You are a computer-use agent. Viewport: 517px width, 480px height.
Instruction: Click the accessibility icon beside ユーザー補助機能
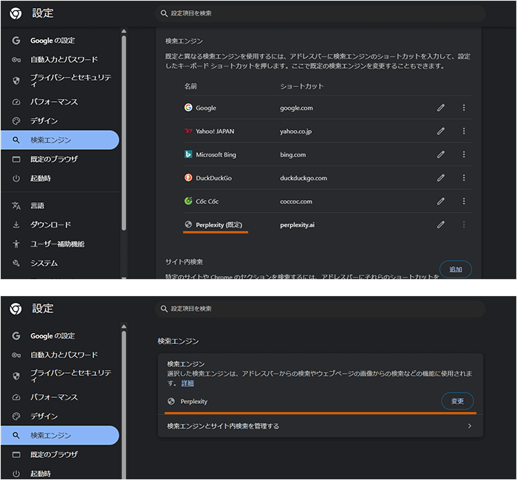[x=16, y=244]
